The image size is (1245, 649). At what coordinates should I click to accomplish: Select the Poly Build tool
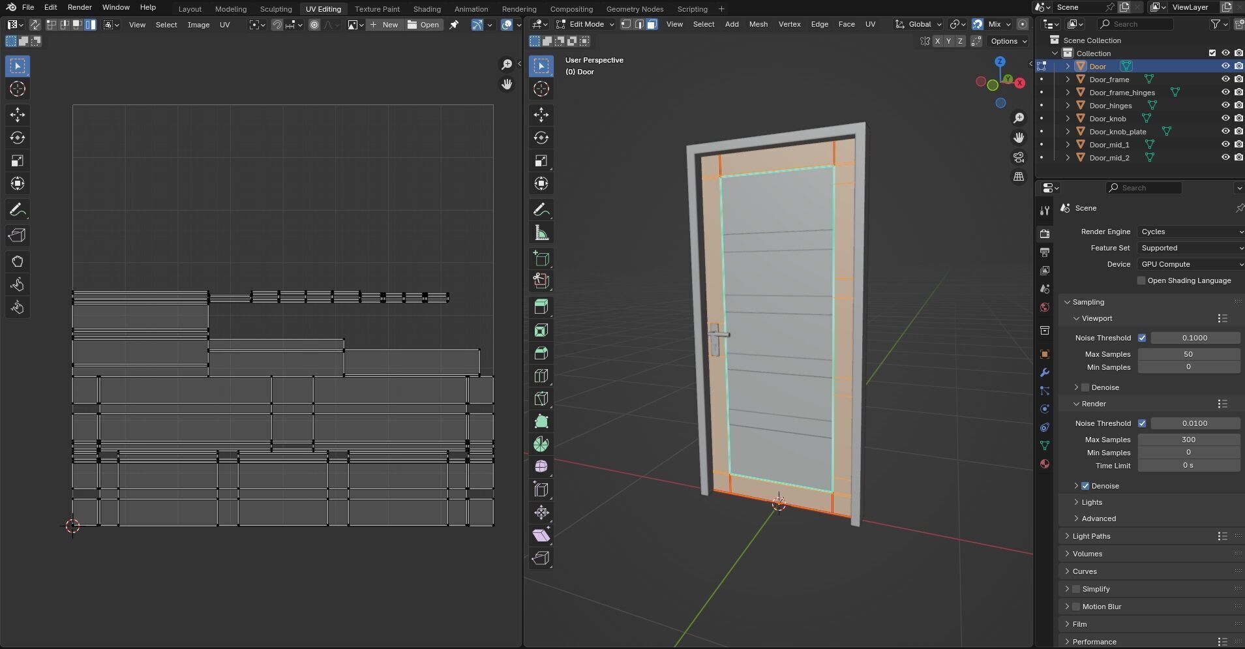click(541, 421)
